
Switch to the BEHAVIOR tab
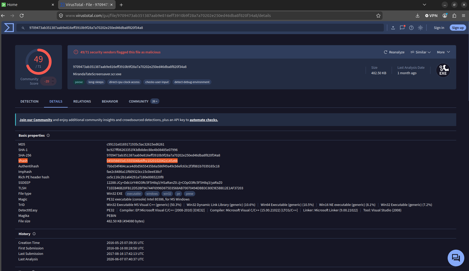[x=110, y=101]
